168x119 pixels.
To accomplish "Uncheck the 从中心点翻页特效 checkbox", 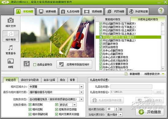I will click(x=101, y=50).
